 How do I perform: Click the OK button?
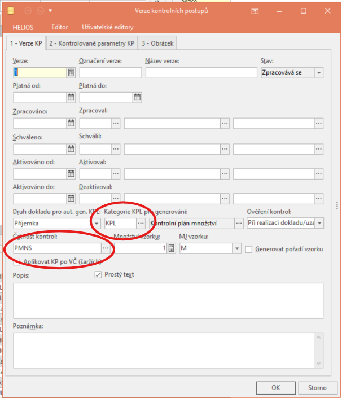275,387
